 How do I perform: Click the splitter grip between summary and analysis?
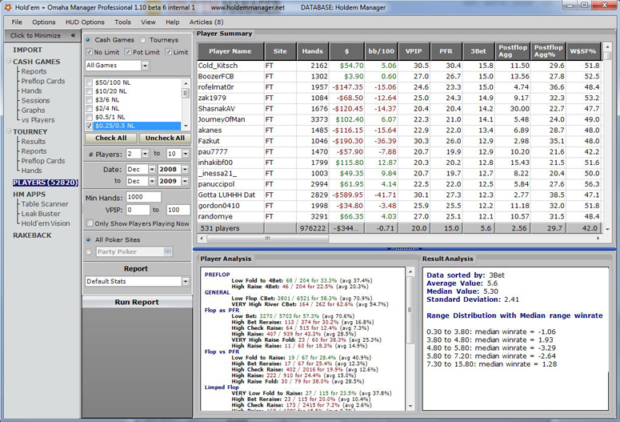404,248
